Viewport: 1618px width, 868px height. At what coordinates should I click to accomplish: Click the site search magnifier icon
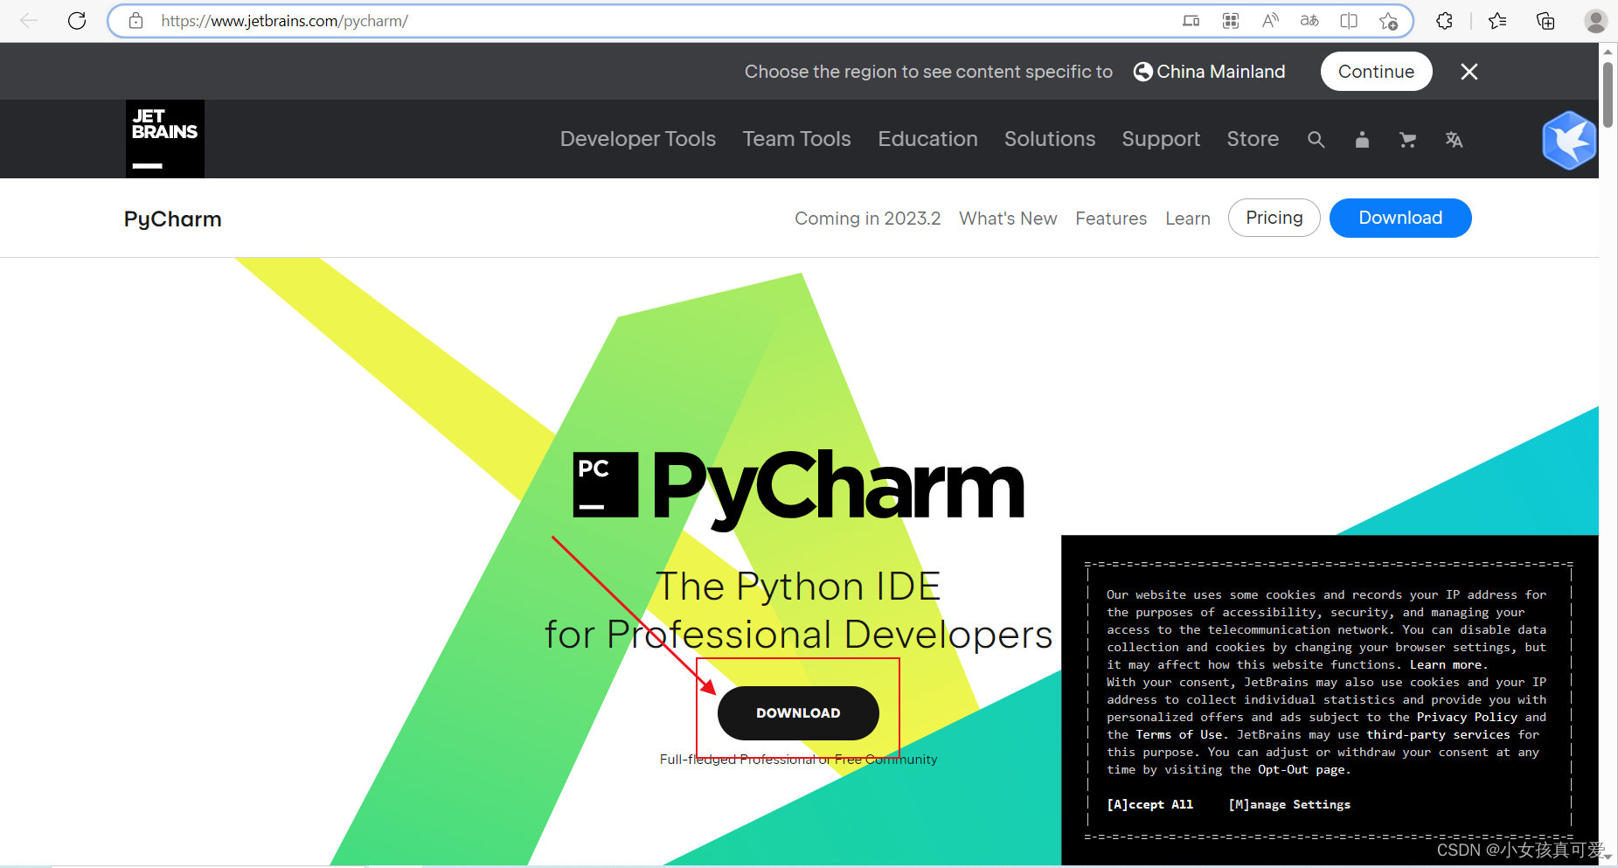[x=1316, y=140]
